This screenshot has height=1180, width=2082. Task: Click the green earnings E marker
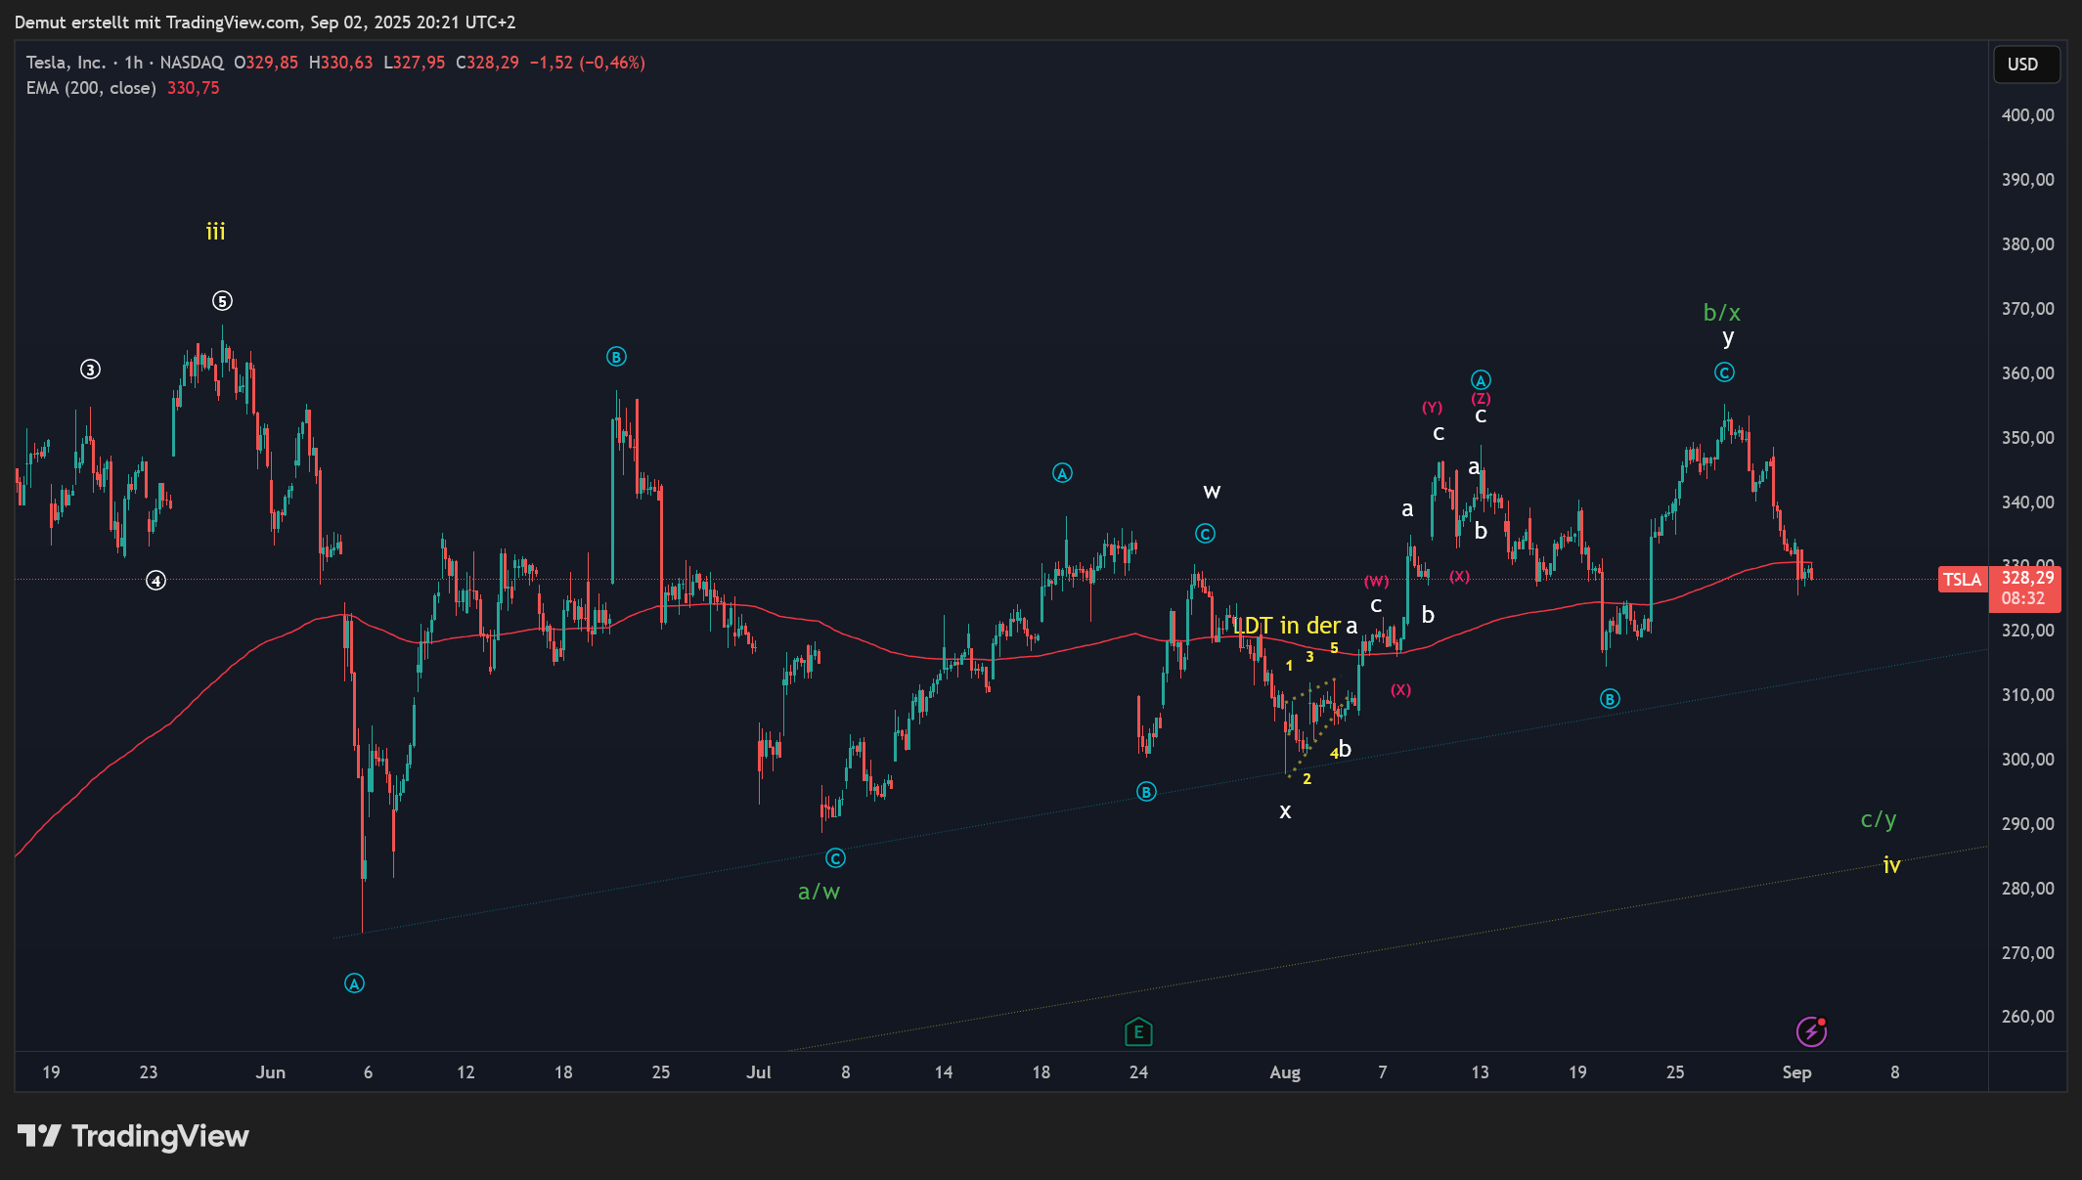coord(1138,1031)
